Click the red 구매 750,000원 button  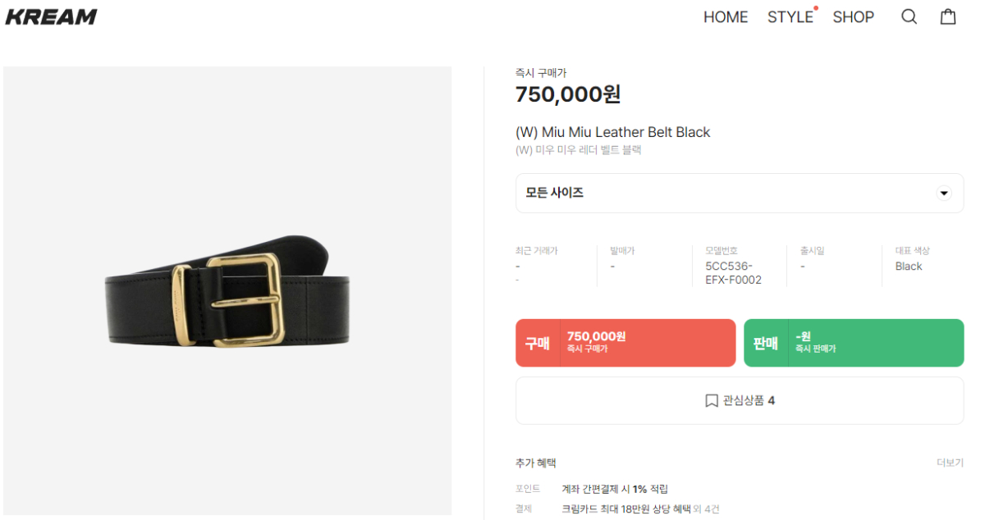click(x=625, y=343)
